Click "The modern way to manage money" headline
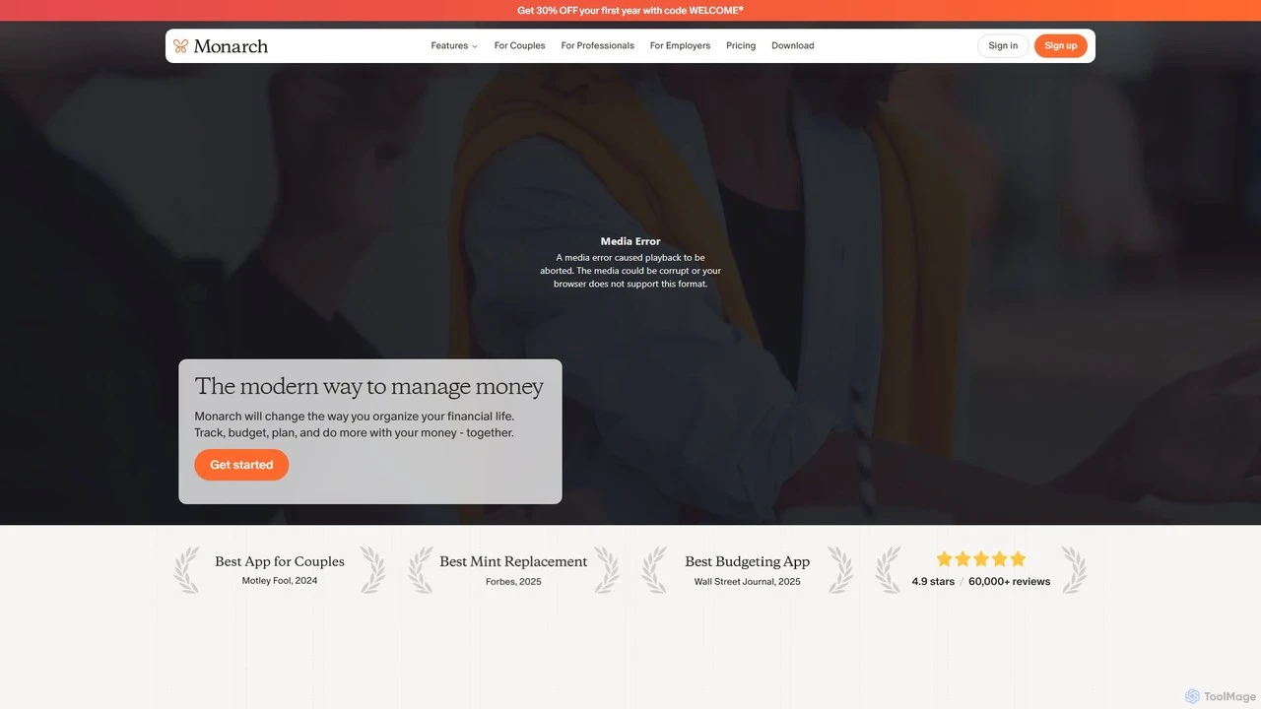 click(x=369, y=386)
